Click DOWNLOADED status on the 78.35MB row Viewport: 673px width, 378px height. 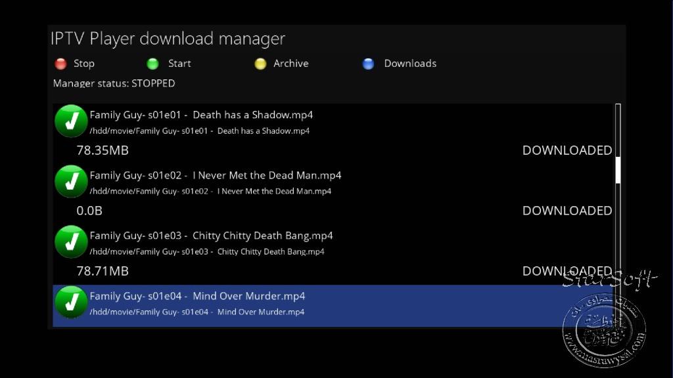coord(567,150)
